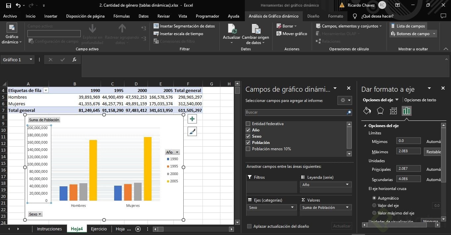451x235 pixels.
Task: Click the Restablecer button for Máximos
Action: [x=433, y=152]
